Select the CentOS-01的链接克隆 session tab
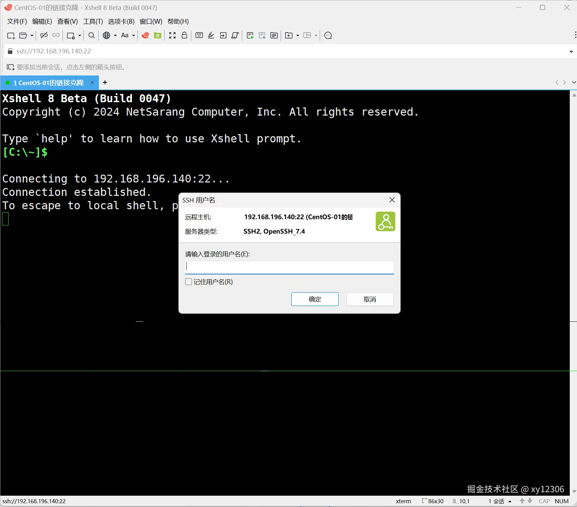 (x=49, y=83)
